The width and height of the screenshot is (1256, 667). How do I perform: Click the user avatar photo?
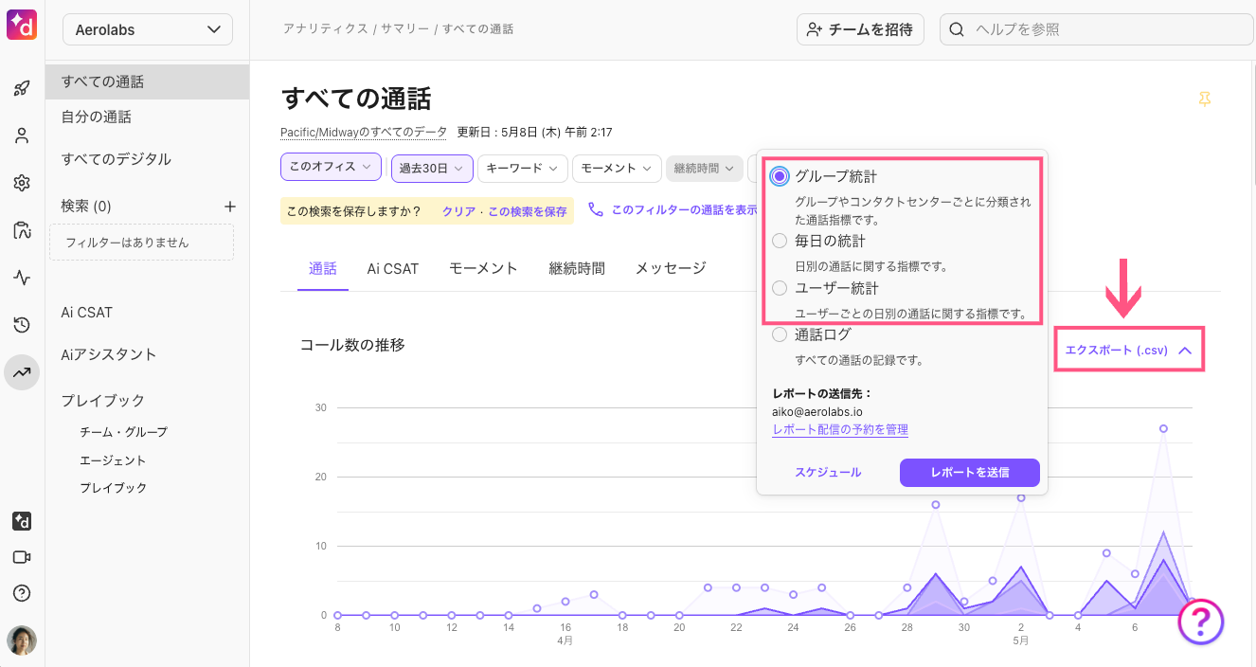tap(22, 640)
